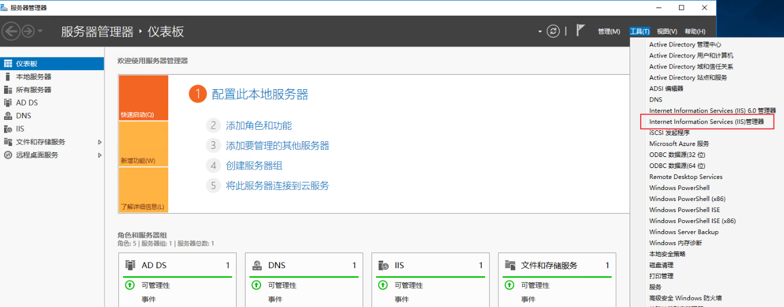The image size is (784, 307).
Task: Open navigation history dropdown arrow beside forward button
Action: click(x=40, y=31)
